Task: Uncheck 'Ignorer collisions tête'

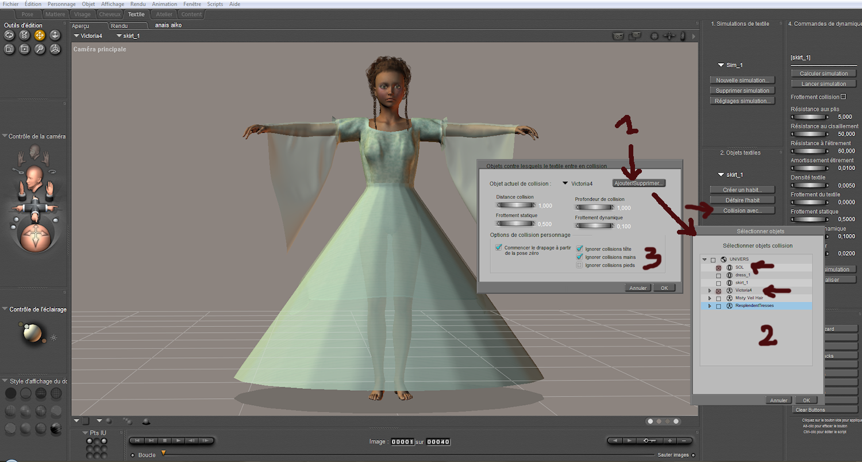Action: [x=580, y=249]
